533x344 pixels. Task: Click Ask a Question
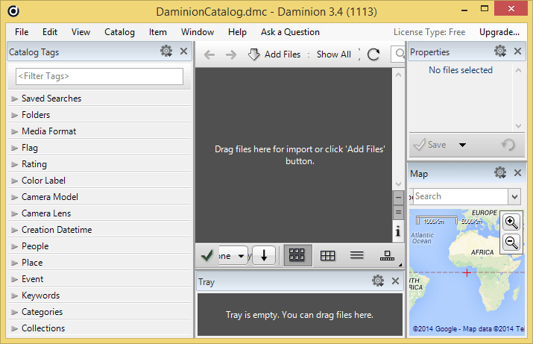click(x=290, y=32)
